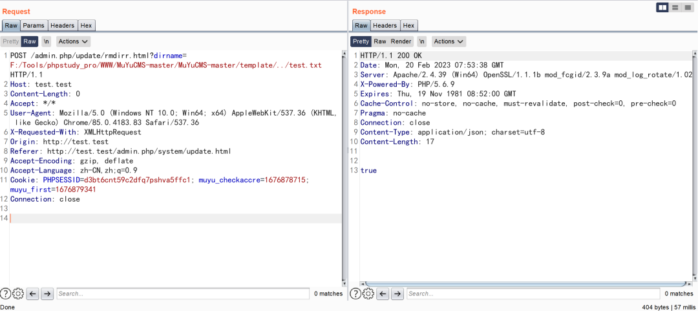Open Response Hex tab

pyautogui.click(x=408, y=25)
